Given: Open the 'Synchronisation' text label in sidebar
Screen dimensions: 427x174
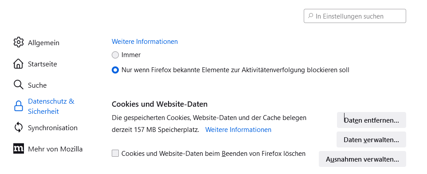Looking at the screenshot, I should coord(53,128).
